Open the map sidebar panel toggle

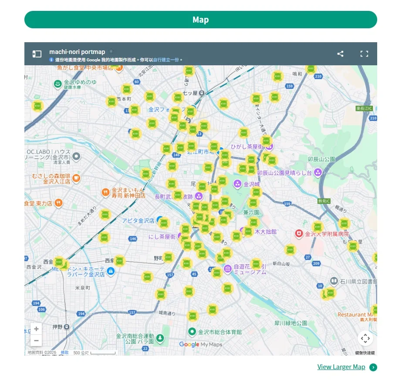pyautogui.click(x=37, y=54)
